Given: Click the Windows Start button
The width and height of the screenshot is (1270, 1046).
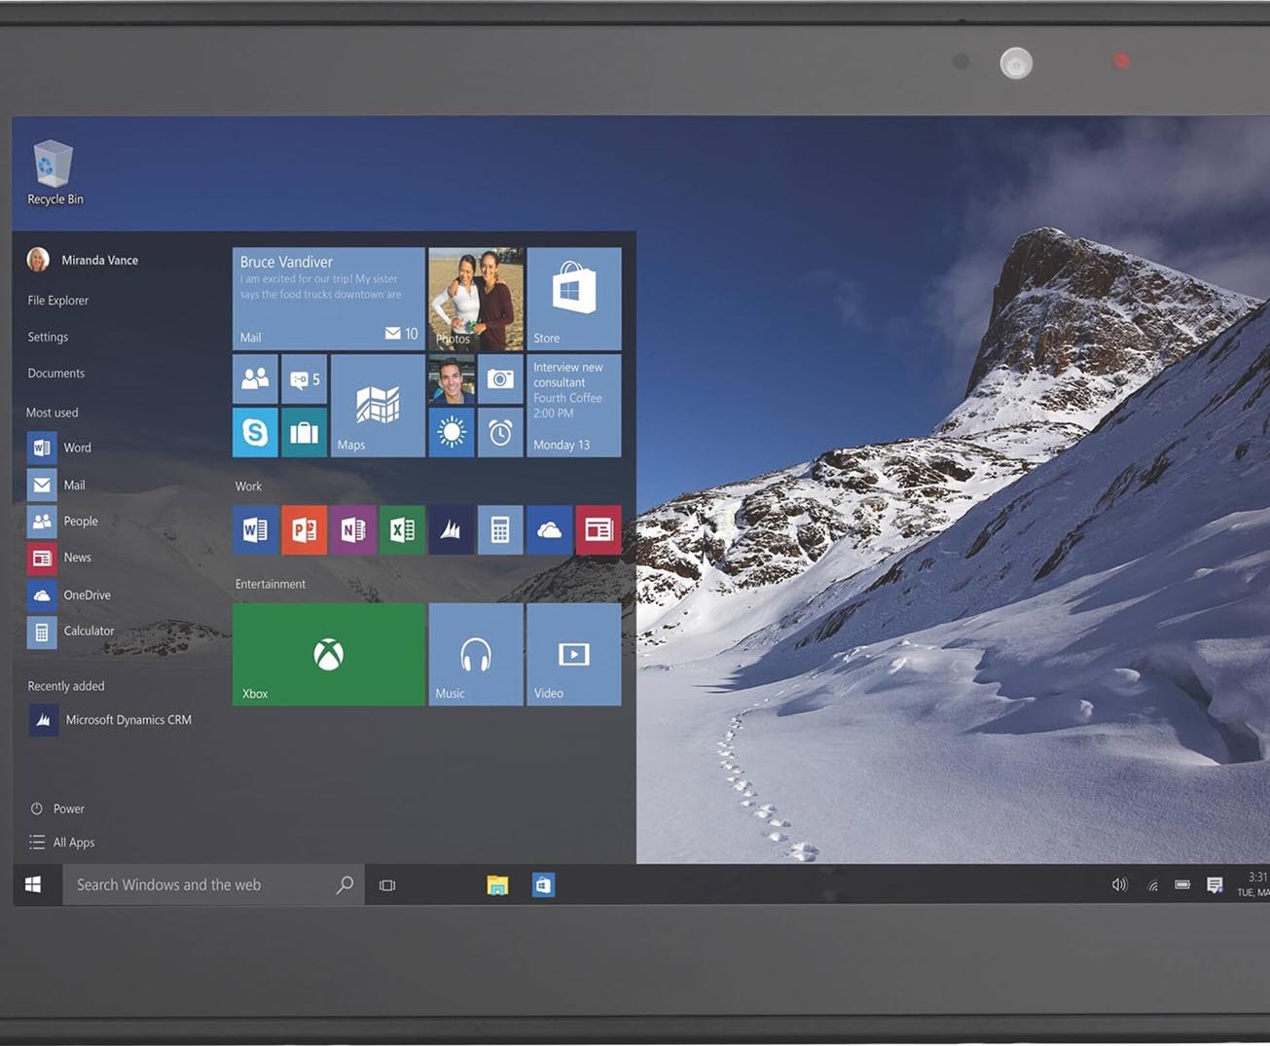Looking at the screenshot, I should pos(33,884).
